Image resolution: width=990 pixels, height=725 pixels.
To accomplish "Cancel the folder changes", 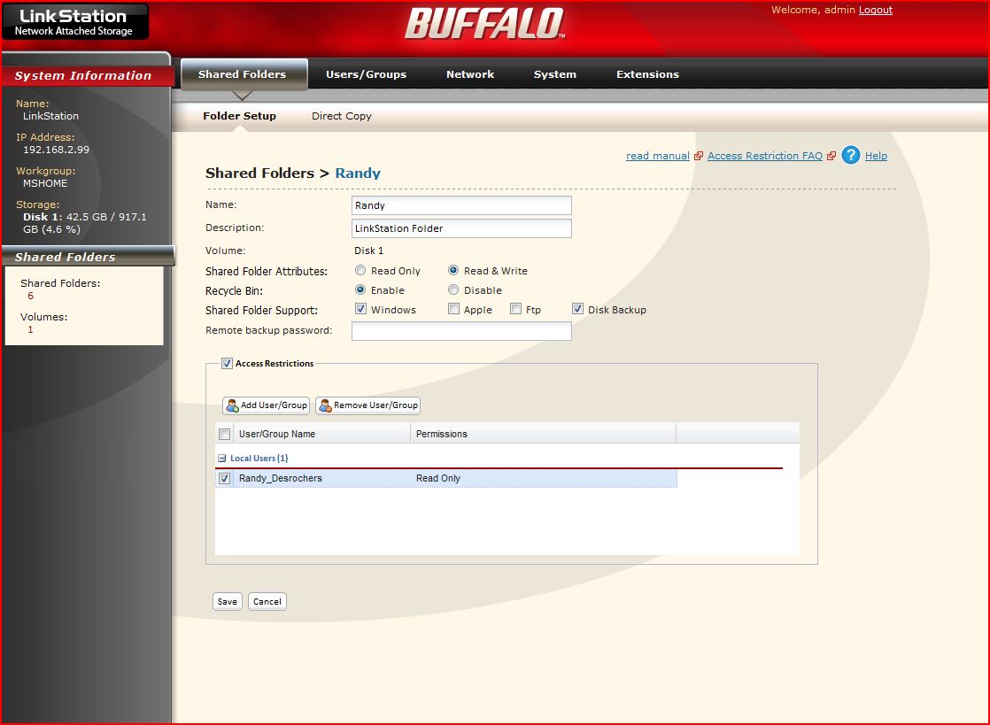I will pyautogui.click(x=267, y=601).
